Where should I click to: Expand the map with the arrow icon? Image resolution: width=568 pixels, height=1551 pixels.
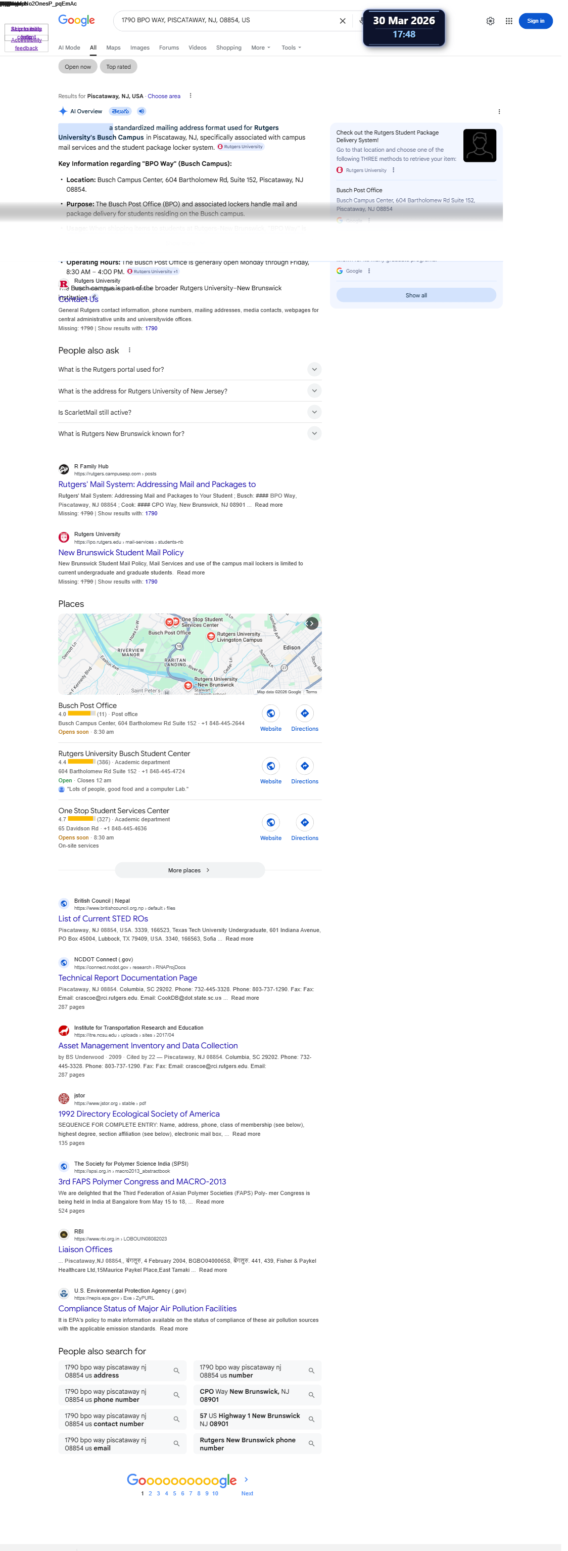(x=315, y=630)
